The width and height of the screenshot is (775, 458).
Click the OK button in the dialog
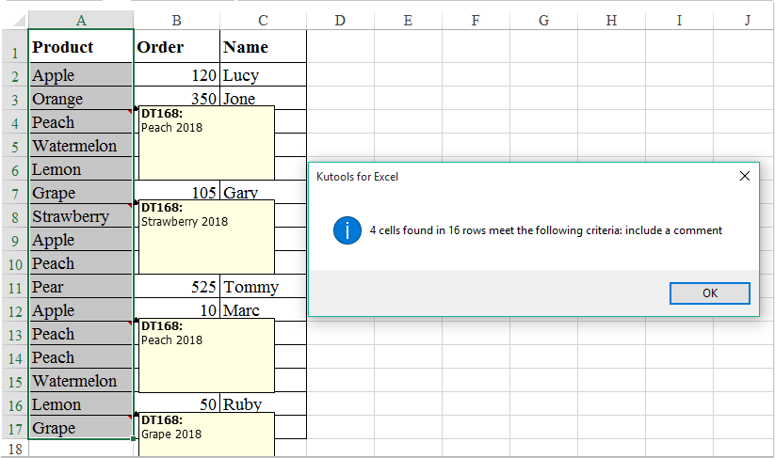point(709,293)
